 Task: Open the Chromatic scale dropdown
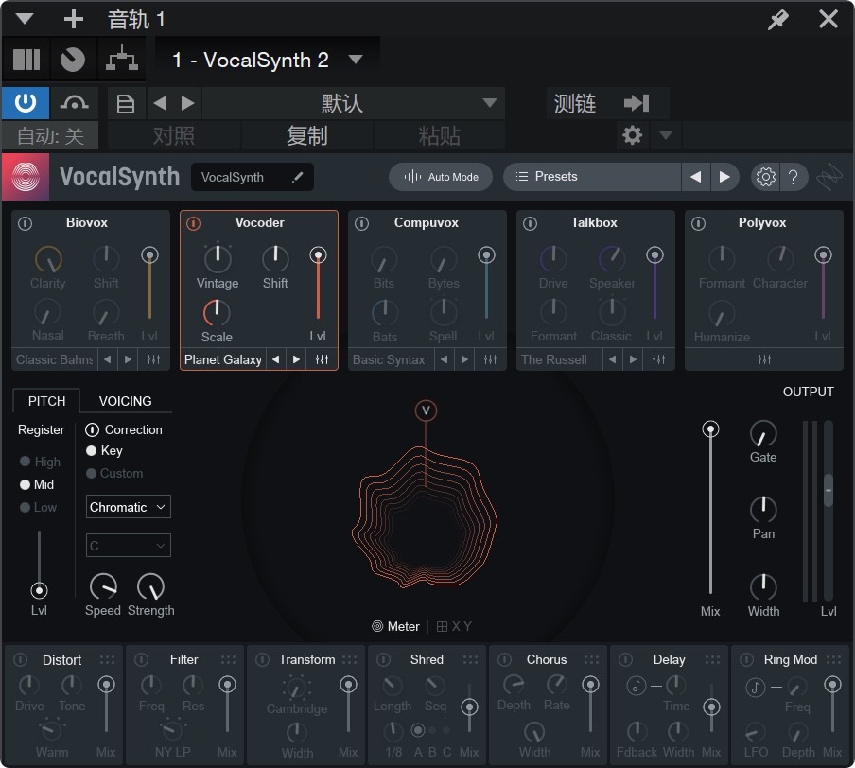(x=128, y=507)
